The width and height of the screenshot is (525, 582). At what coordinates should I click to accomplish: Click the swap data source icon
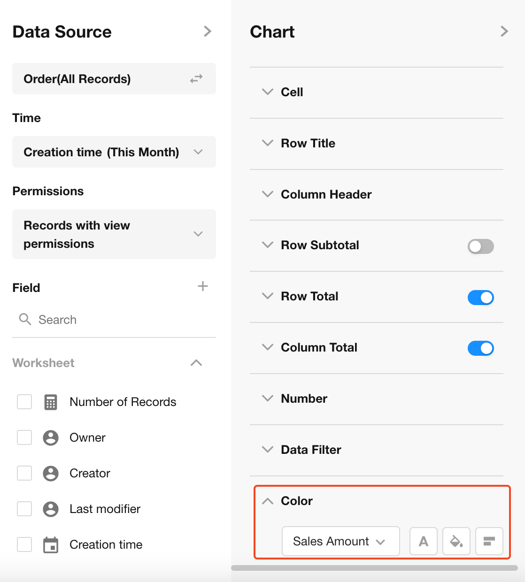pos(196,79)
